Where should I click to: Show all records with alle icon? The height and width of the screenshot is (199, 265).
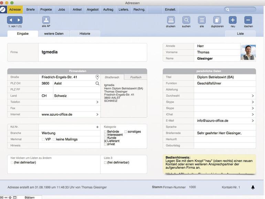click(x=202, y=20)
